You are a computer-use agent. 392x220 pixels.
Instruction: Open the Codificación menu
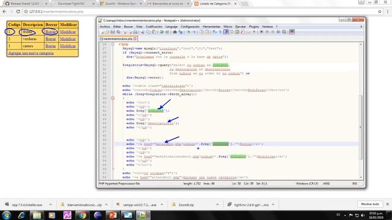[x=154, y=26]
